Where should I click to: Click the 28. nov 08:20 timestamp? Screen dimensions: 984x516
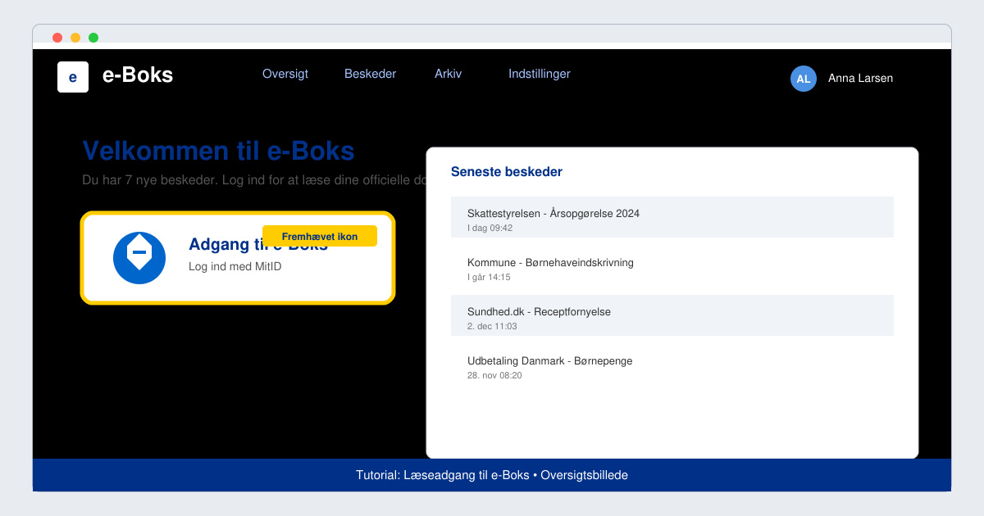click(494, 375)
